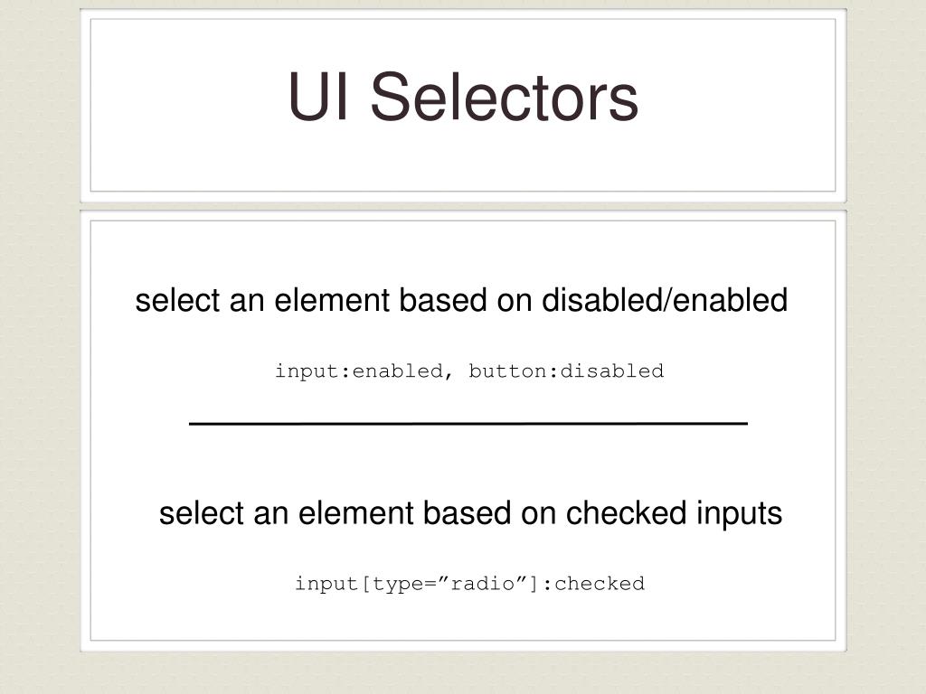Viewport: 926px width, 694px height.
Task: Select the "disabled/enabled" word in first heading
Action: click(x=665, y=300)
